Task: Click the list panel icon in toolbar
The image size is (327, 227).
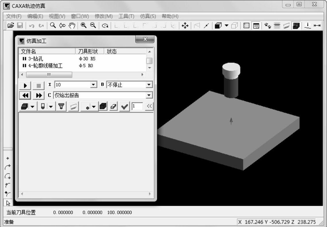Action: point(246,26)
